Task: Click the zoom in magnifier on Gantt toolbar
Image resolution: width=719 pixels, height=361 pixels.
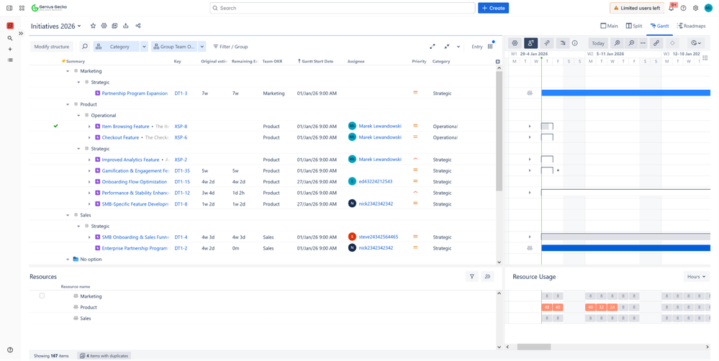Action: 617,43
